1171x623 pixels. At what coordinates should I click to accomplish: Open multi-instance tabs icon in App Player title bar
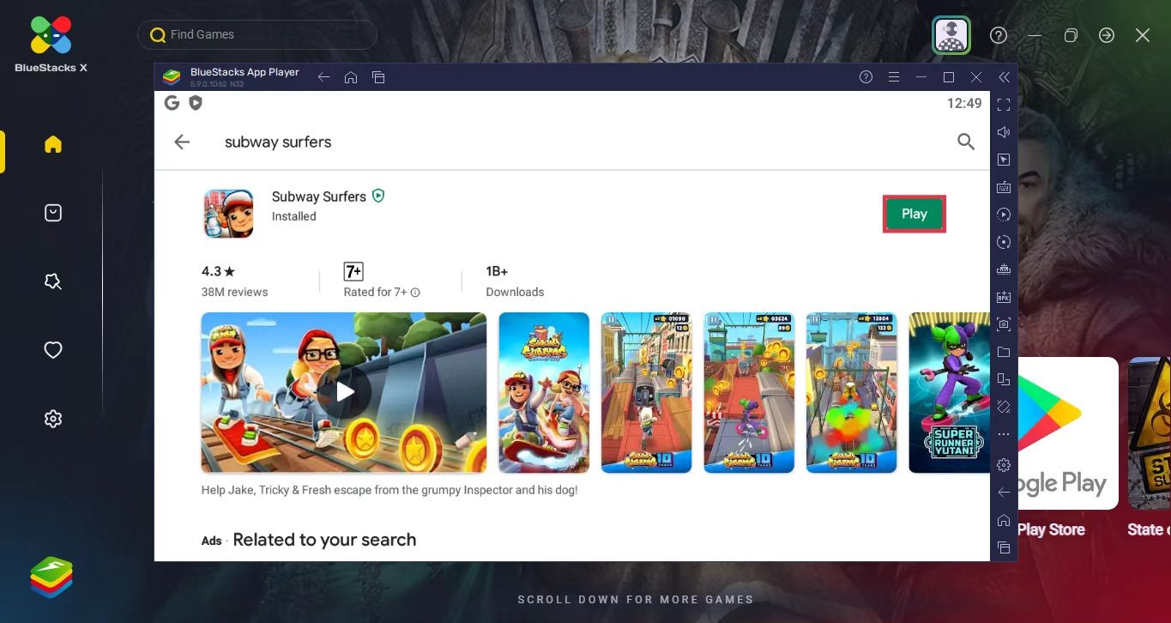tap(378, 77)
